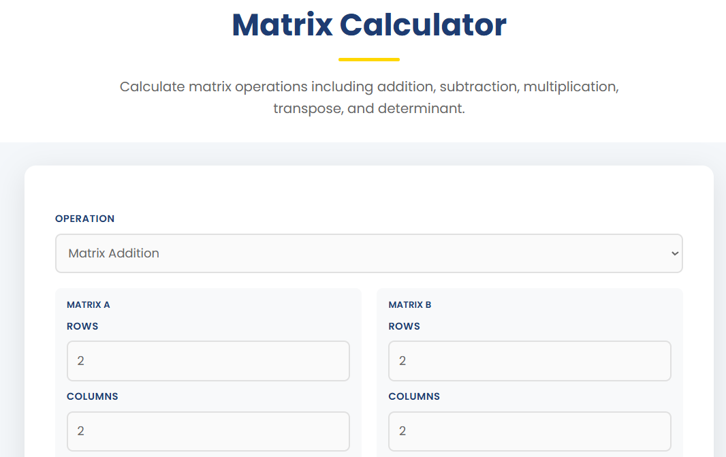Click the dropdown chevron arrow
The width and height of the screenshot is (726, 457).
tap(675, 253)
